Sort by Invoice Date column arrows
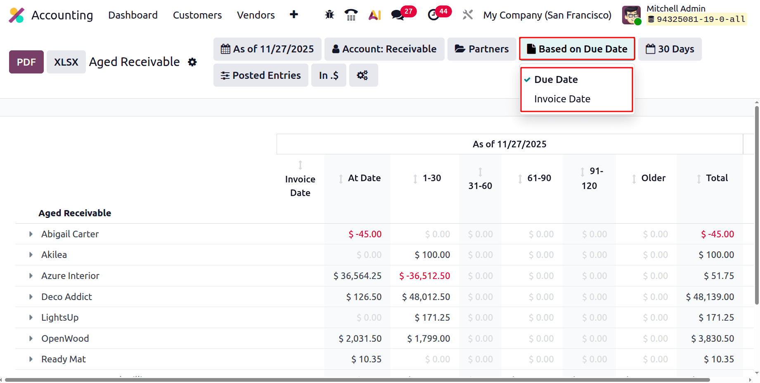 coord(301,165)
